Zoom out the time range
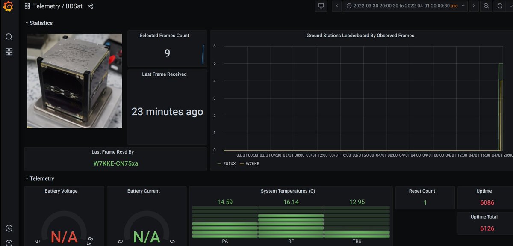 (x=486, y=6)
